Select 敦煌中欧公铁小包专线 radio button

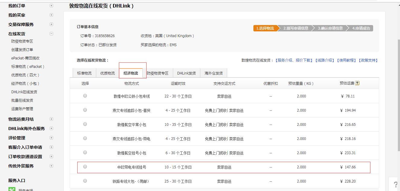tap(84, 96)
